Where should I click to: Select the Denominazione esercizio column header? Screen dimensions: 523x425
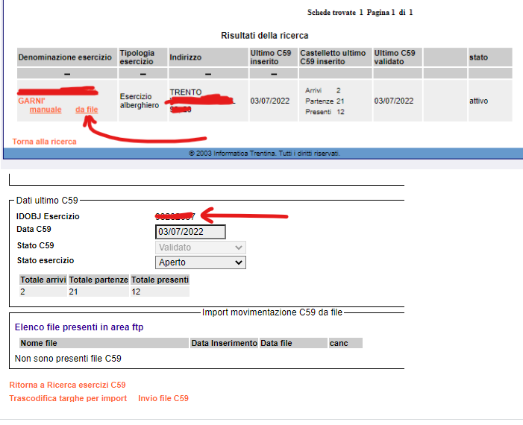(x=65, y=57)
